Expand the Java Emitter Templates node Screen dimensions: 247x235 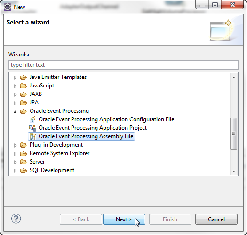(x=15, y=78)
